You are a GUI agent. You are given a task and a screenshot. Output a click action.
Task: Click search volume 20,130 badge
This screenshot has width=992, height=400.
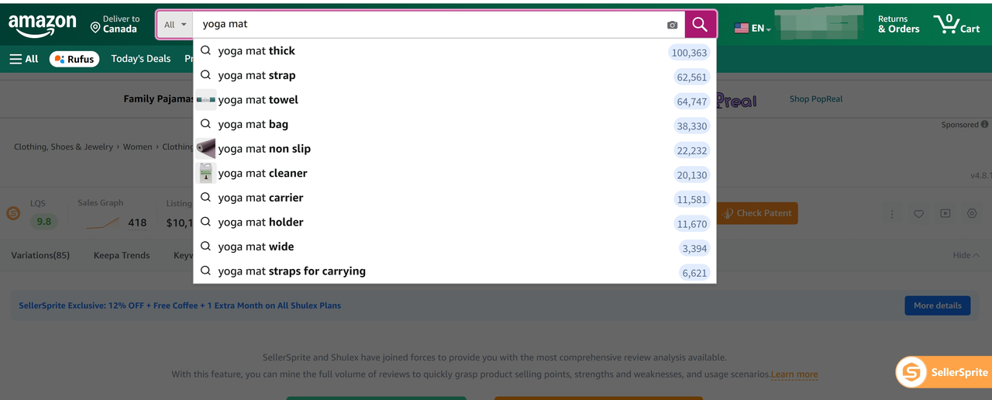pyautogui.click(x=691, y=175)
